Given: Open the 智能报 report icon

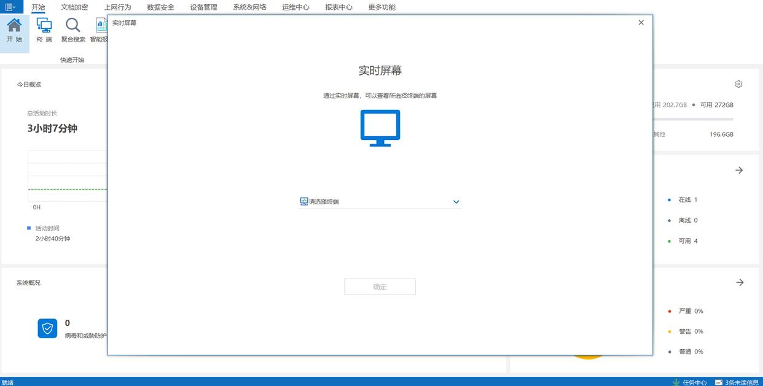Looking at the screenshot, I should [x=101, y=25].
